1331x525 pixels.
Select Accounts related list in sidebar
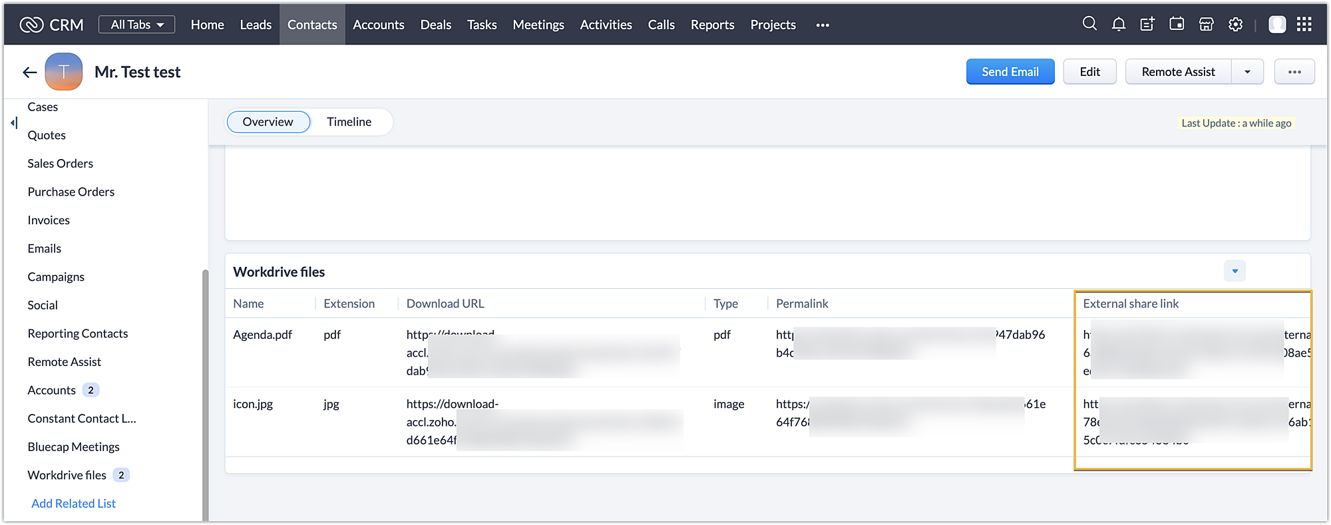[51, 390]
